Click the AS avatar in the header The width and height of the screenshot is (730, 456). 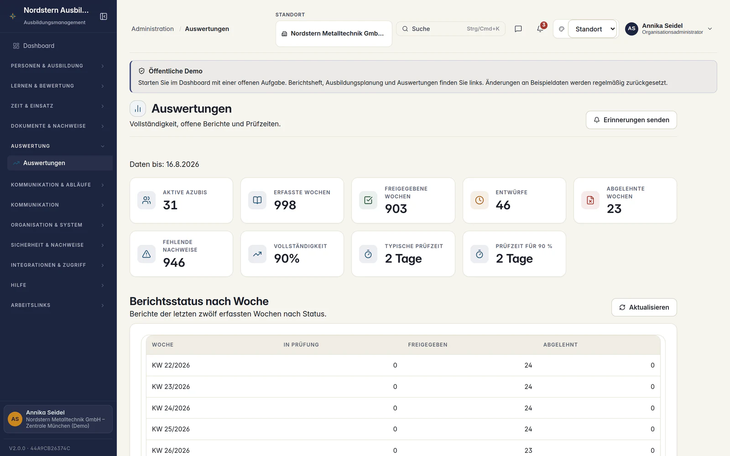pos(631,29)
